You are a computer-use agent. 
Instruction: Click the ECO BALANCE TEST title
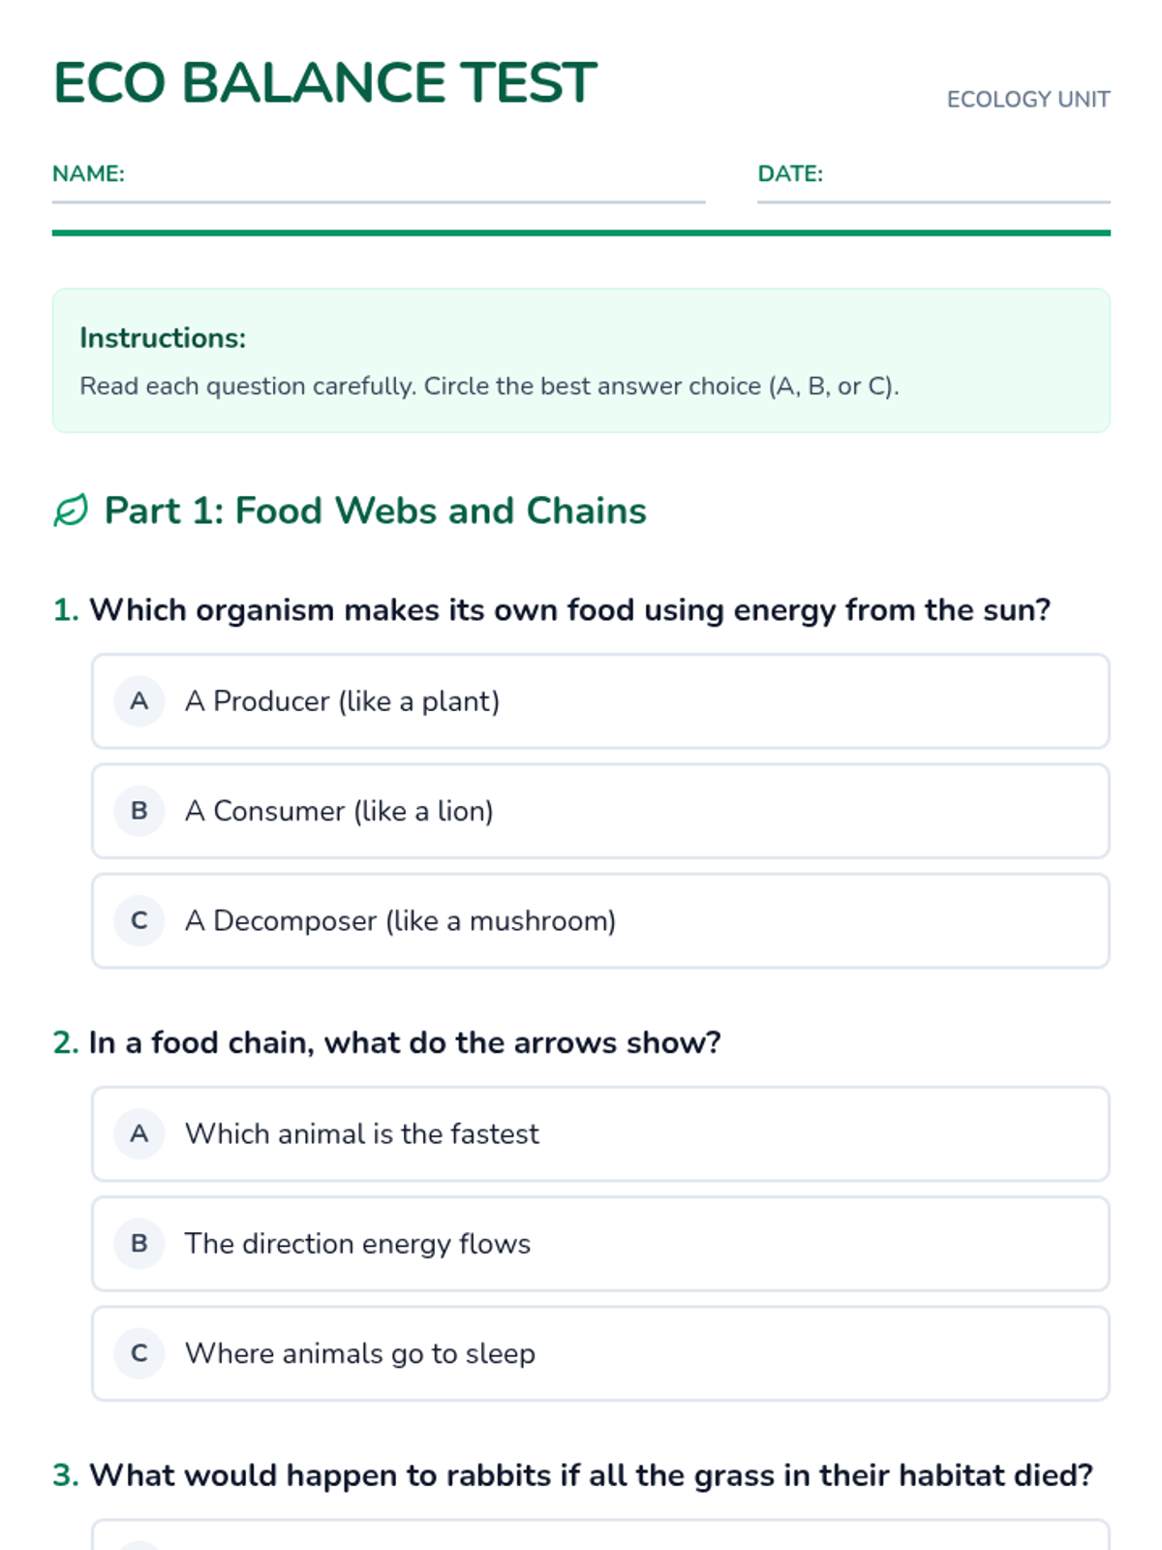325,82
